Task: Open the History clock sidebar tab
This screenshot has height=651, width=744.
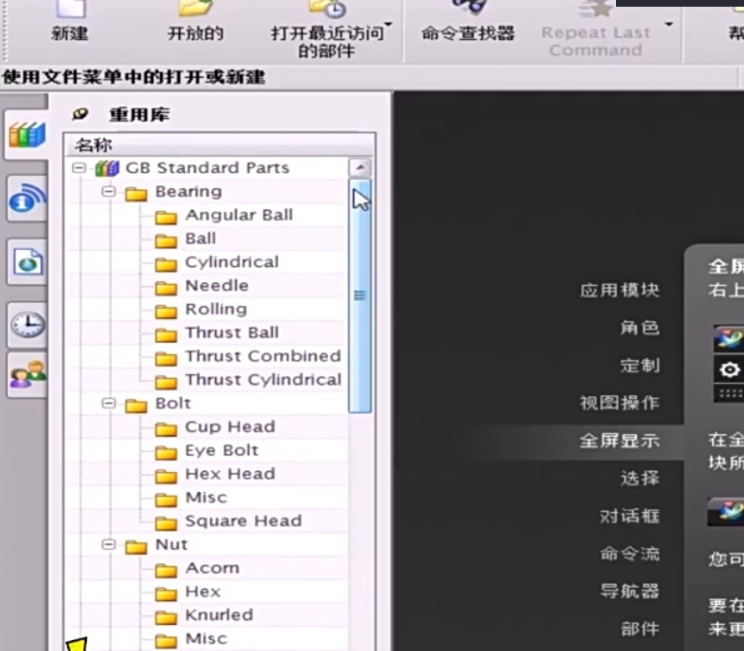Action: [27, 324]
